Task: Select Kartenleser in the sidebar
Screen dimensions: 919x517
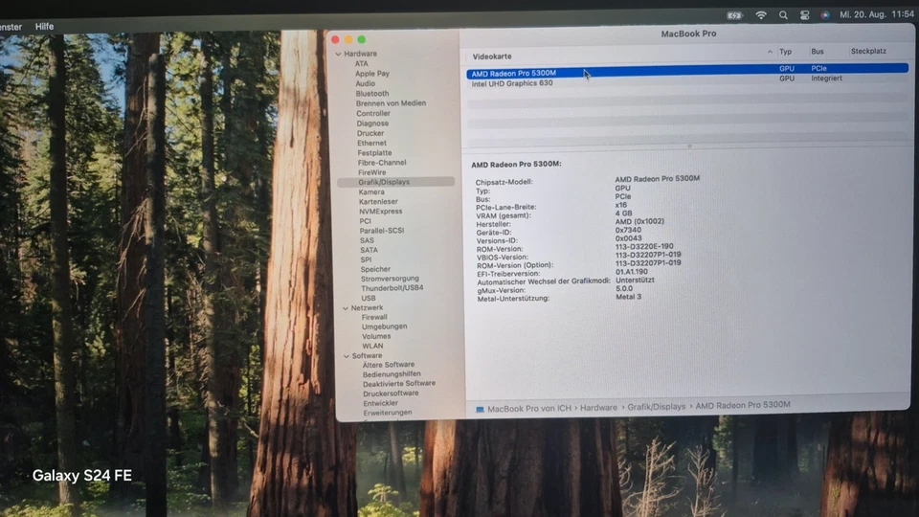Action: (379, 202)
